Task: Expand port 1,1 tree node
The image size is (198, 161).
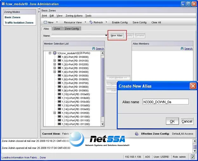Action: point(55,61)
